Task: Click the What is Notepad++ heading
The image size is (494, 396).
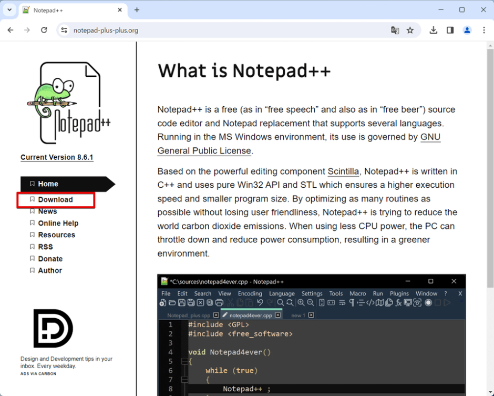Action: click(x=244, y=70)
